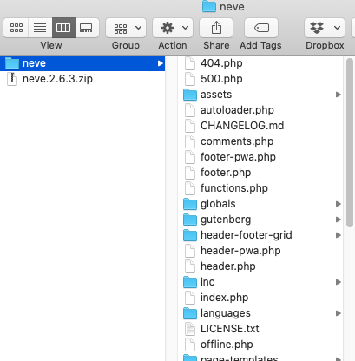Open the languages folder

(260, 313)
